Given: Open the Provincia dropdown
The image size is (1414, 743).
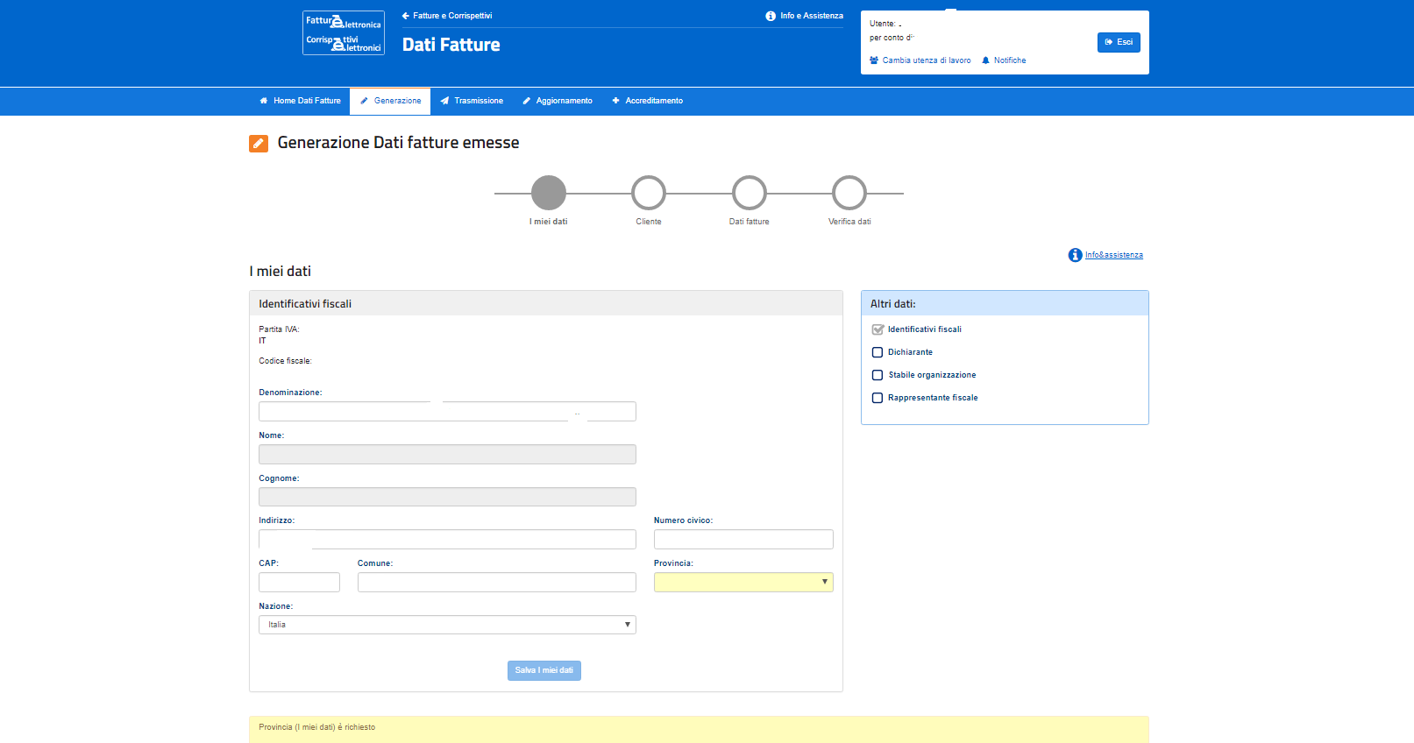Looking at the screenshot, I should [x=743, y=582].
